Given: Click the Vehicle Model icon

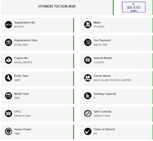Looking at the screenshot, I should coord(88,60).
